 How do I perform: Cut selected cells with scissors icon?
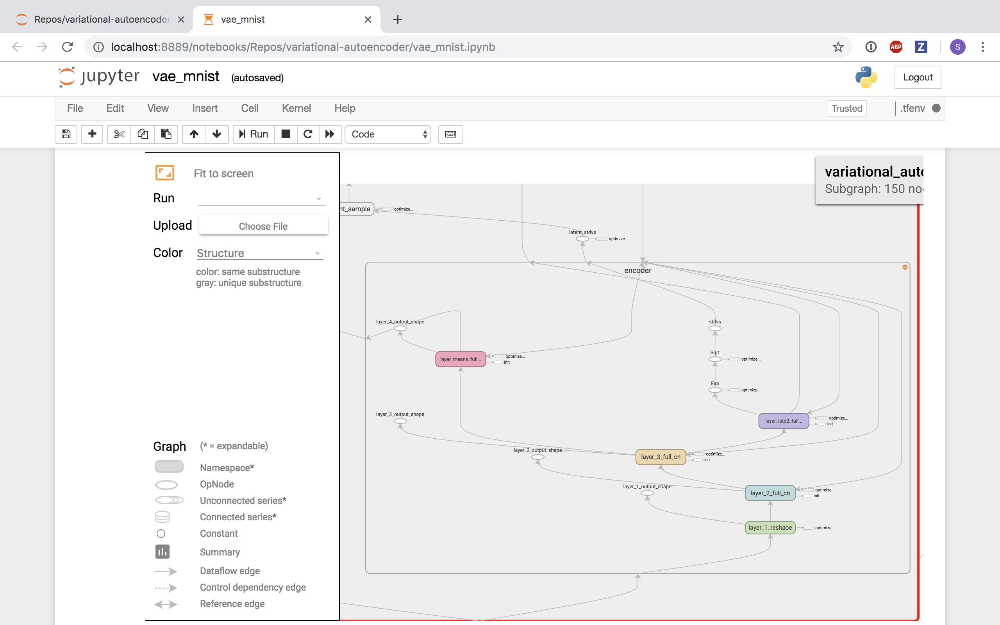pos(119,134)
